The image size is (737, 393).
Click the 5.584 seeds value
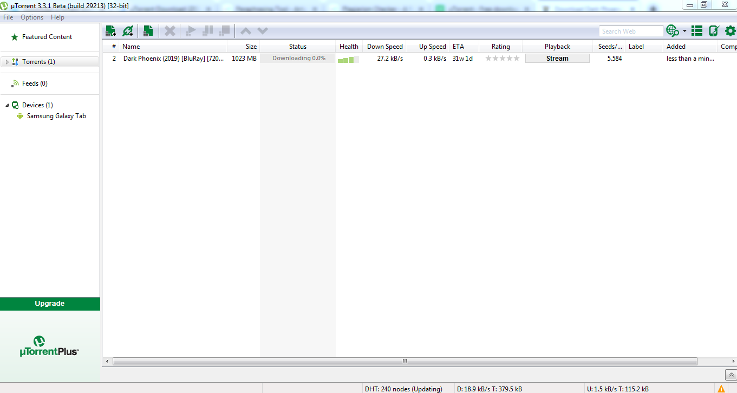(615, 59)
